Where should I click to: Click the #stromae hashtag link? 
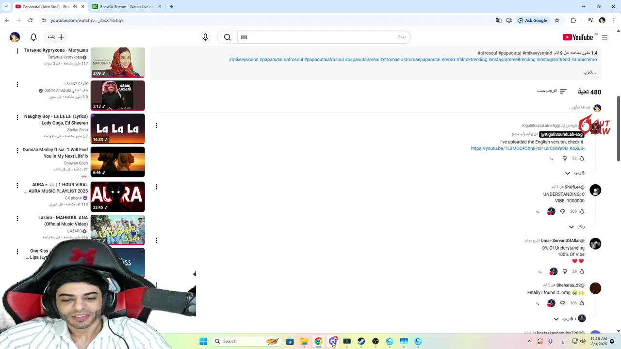390,60
